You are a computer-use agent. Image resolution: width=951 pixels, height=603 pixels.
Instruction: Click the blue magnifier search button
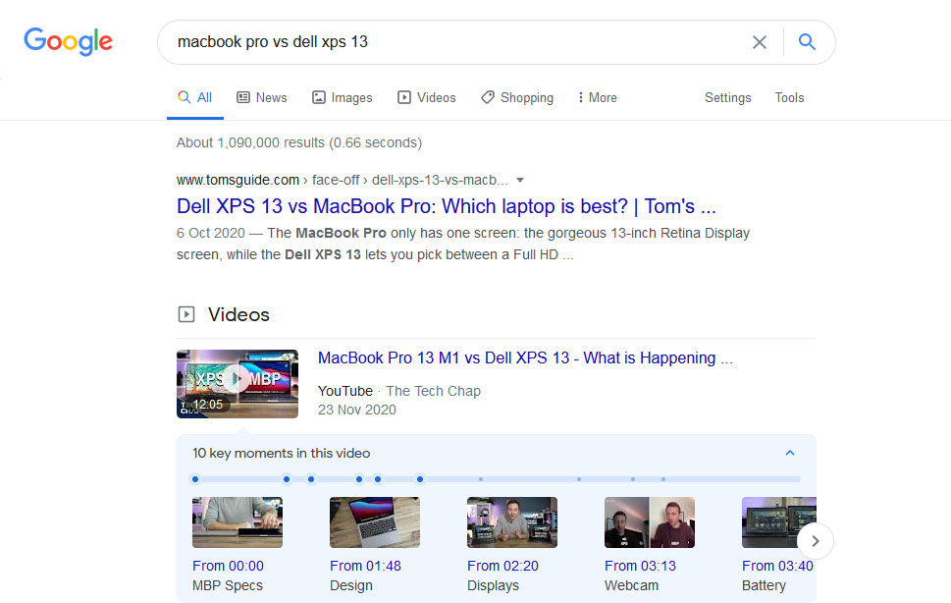(x=807, y=42)
